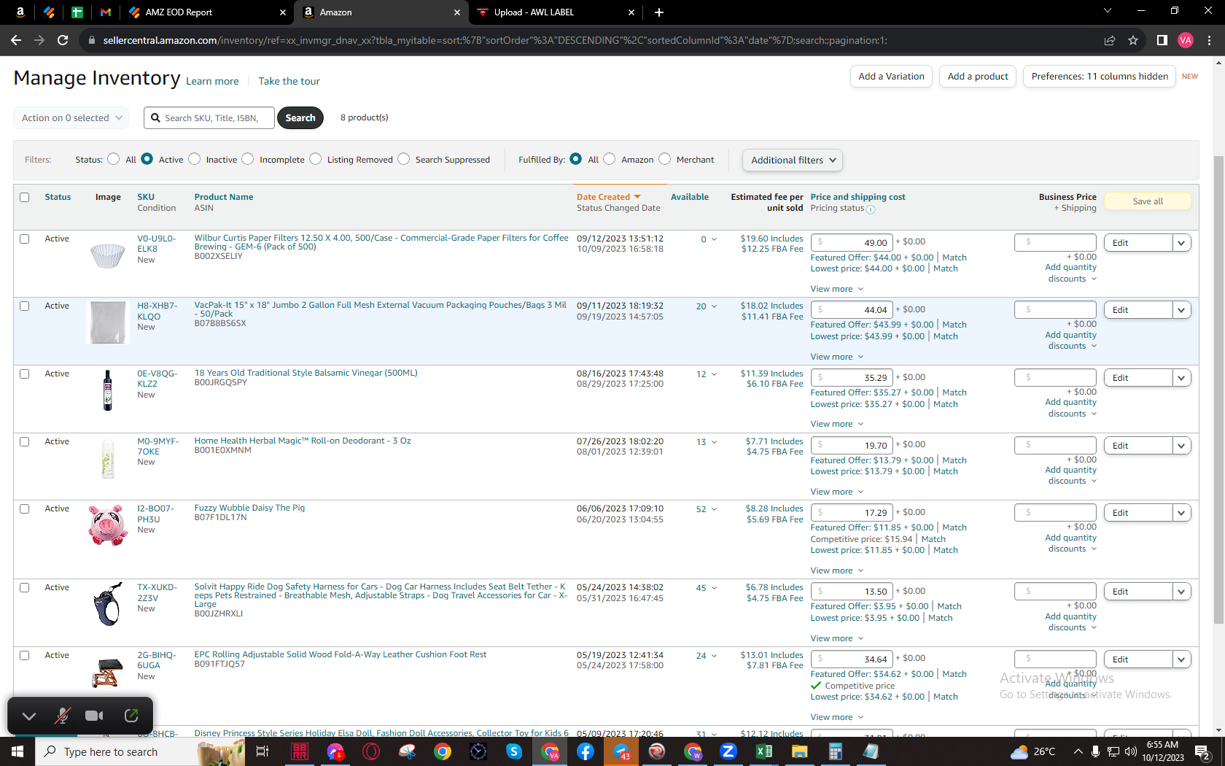Click the price field showing 49.00
The image size is (1225, 766).
coord(852,243)
